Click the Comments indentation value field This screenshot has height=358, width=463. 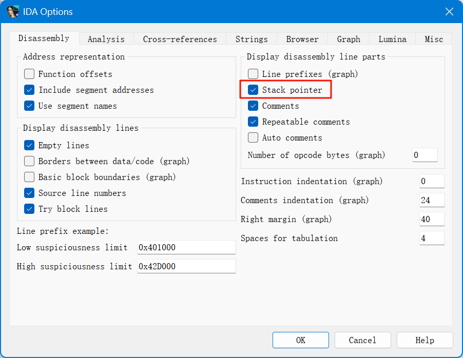coord(432,201)
